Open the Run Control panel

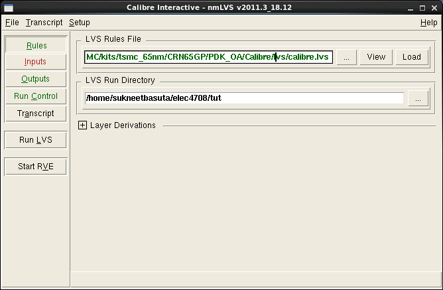36,96
